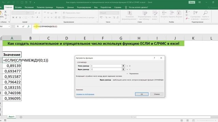Collapse dialog for Верхн_граница range selector
Viewport: 218px width, 122px height.
coord(123,69)
